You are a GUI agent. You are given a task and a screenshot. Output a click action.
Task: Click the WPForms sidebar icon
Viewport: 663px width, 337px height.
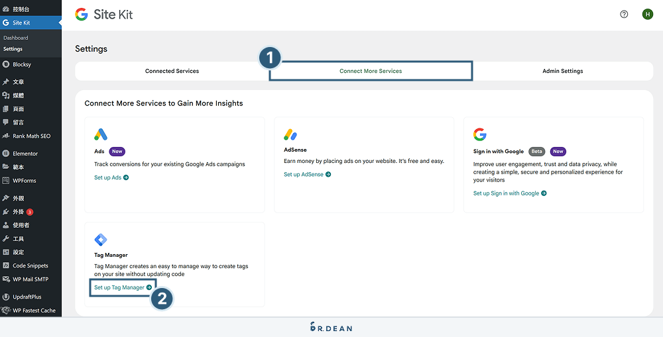point(6,181)
